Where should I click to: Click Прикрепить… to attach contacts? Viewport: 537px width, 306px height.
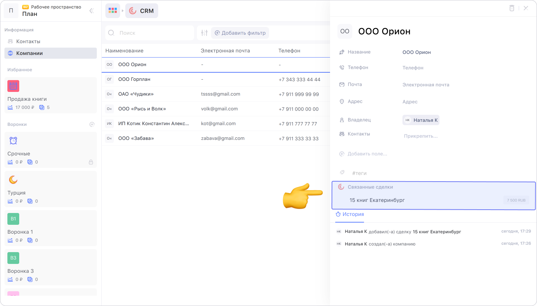421,136
